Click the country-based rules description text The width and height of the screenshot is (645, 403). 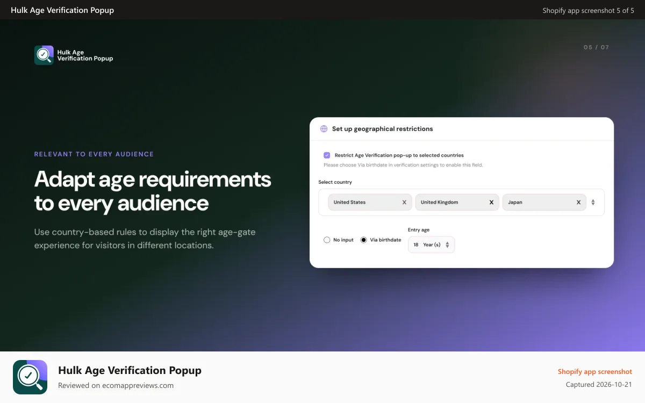pyautogui.click(x=145, y=239)
